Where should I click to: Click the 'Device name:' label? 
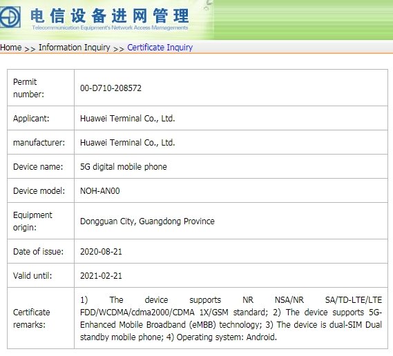(x=38, y=167)
